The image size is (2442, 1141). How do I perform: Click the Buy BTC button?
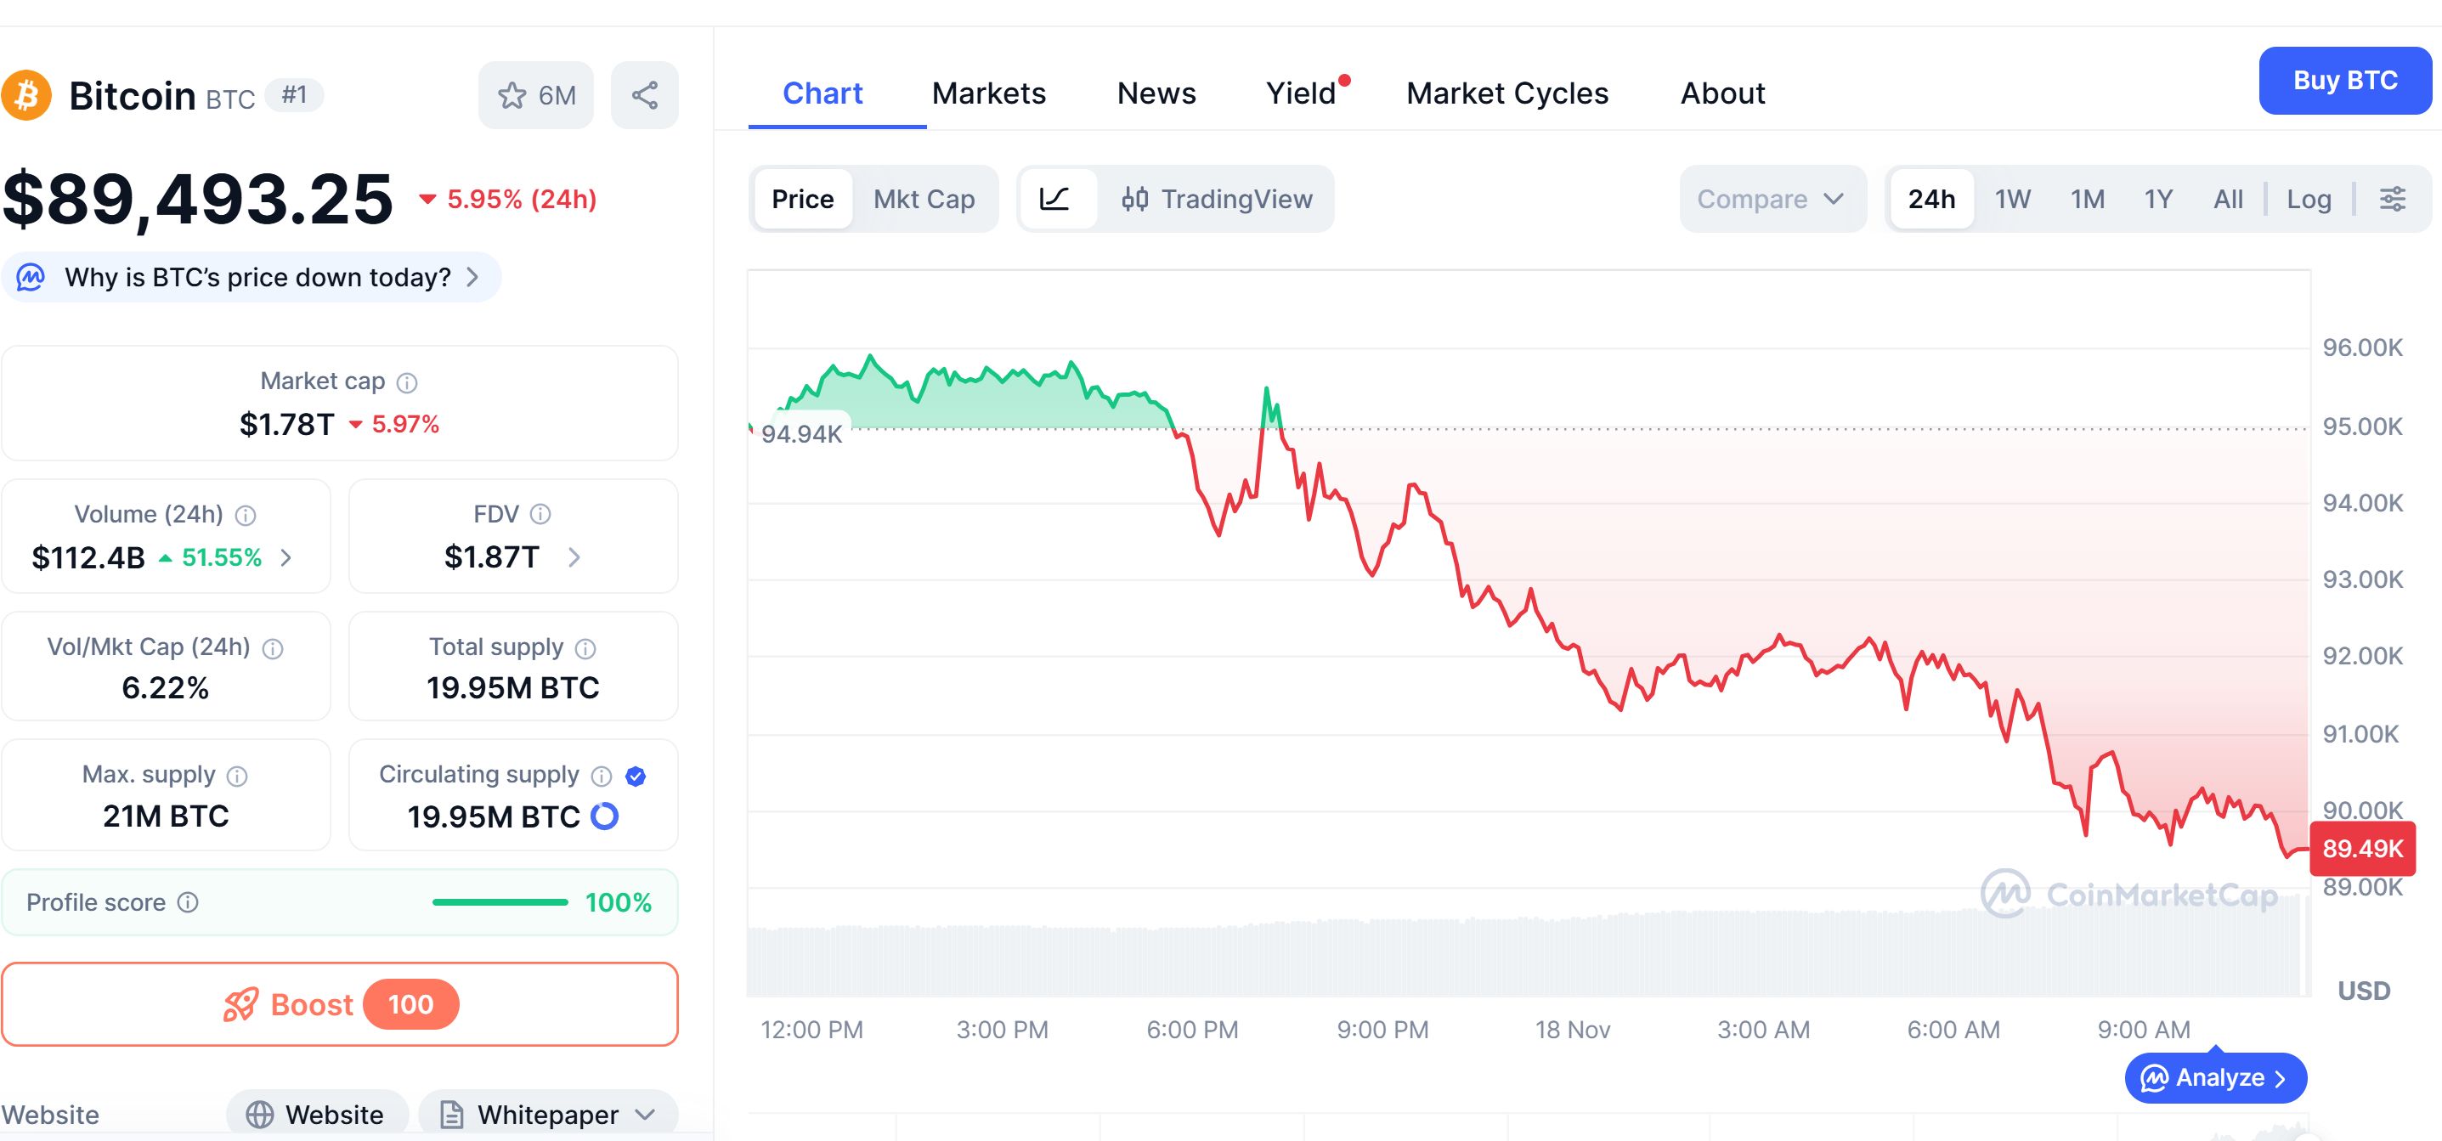(2344, 81)
